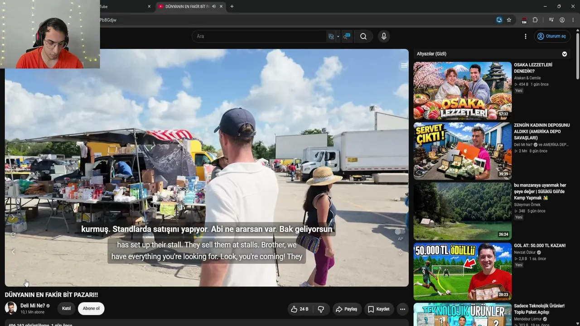Open the red extension with 104 badge
The width and height of the screenshot is (580, 326).
point(524,20)
